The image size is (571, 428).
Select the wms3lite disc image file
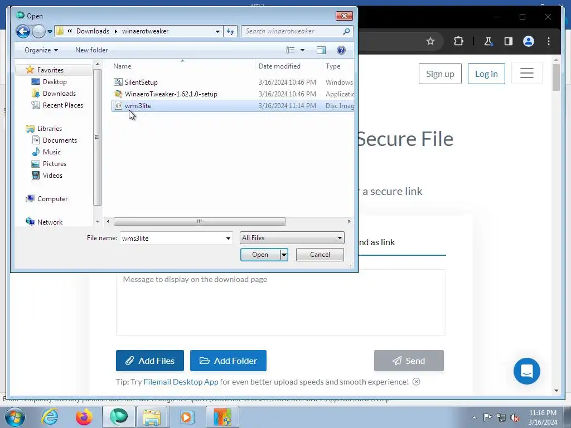(x=233, y=105)
